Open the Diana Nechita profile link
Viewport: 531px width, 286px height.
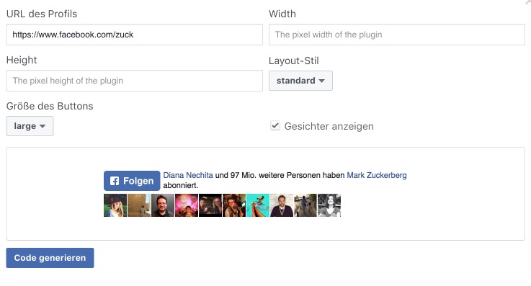pyautogui.click(x=188, y=175)
